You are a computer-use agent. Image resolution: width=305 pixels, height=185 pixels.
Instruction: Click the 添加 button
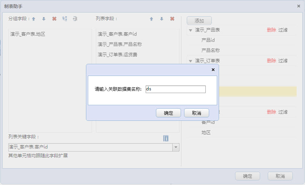199,21
